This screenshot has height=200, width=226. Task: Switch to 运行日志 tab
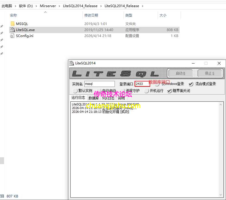coord(78,98)
